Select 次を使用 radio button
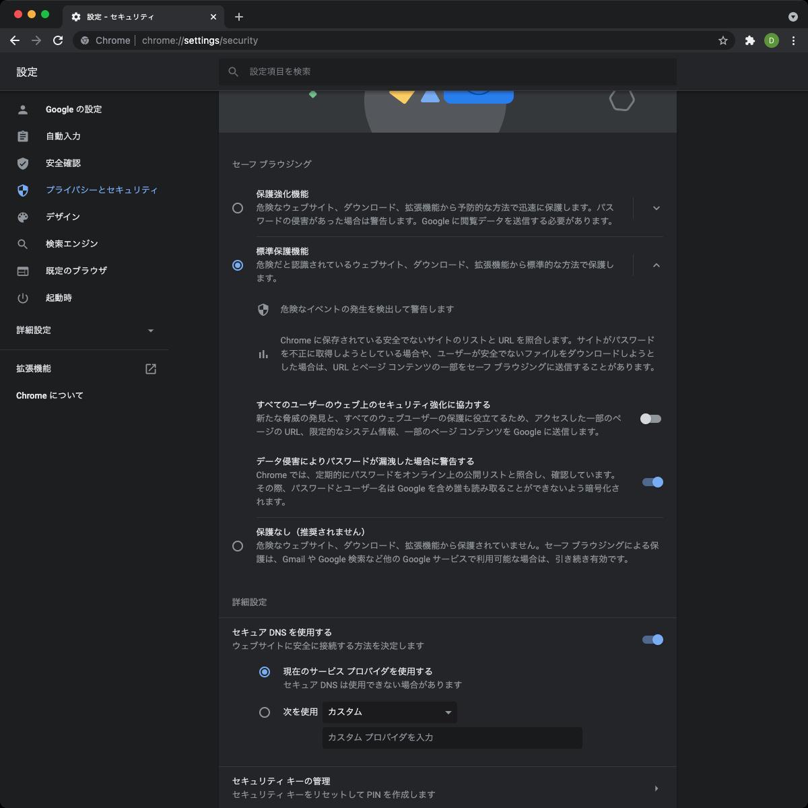 pyautogui.click(x=265, y=712)
